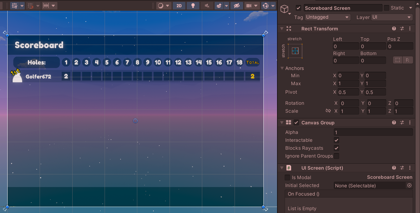420x213 pixels.
Task: Open the stretch anchor presets box
Action: [295, 51]
